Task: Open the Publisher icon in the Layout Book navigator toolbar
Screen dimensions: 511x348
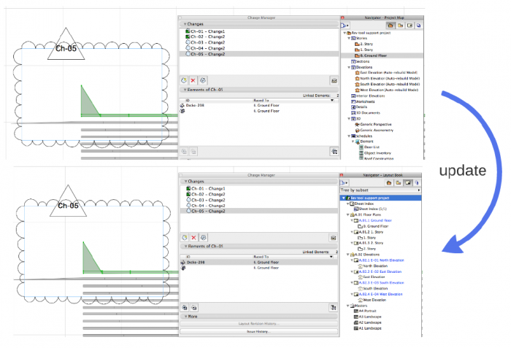Action: tap(417, 183)
